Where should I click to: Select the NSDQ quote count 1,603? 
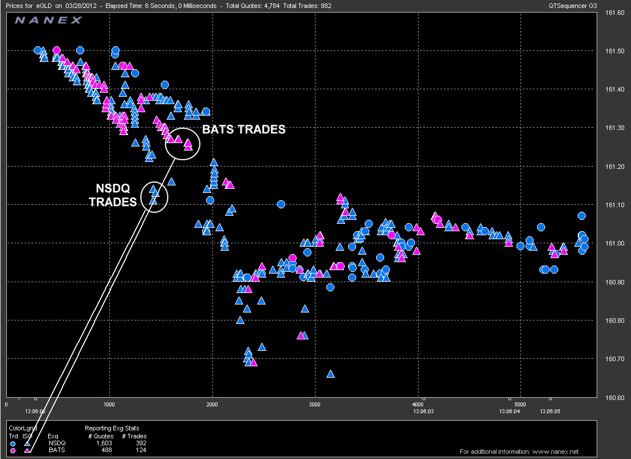104,443
